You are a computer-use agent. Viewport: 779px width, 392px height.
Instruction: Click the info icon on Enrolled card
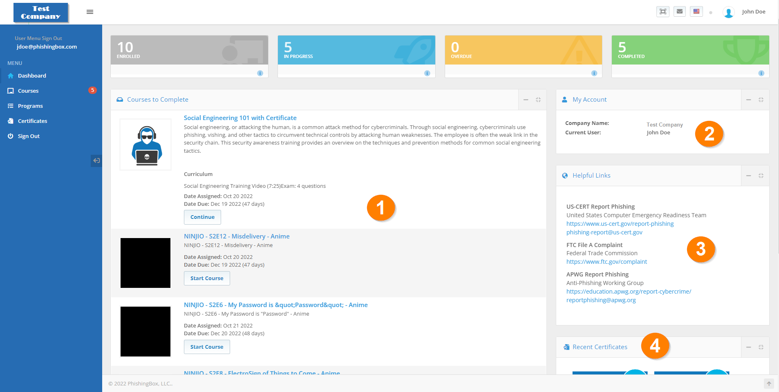pos(260,73)
